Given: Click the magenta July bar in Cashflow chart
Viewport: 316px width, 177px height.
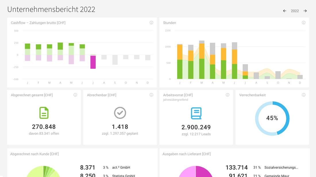Looking at the screenshot, I should coord(93,62).
